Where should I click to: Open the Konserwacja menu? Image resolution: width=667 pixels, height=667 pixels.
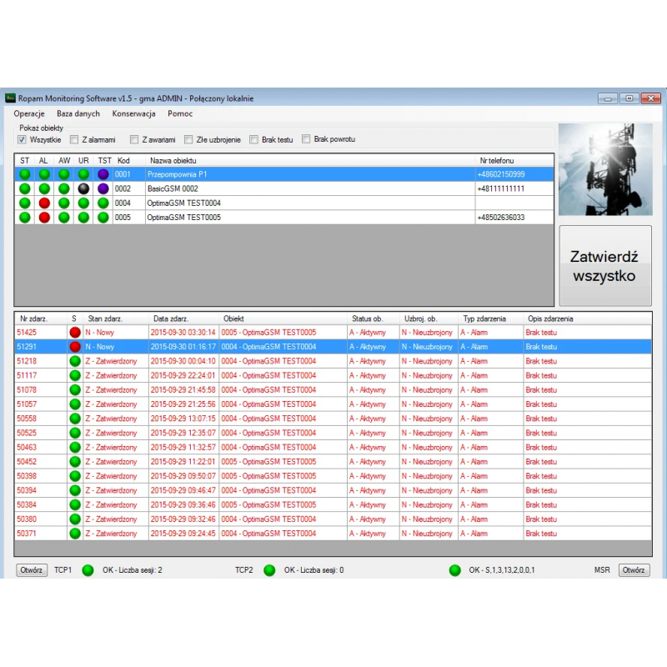[133, 113]
